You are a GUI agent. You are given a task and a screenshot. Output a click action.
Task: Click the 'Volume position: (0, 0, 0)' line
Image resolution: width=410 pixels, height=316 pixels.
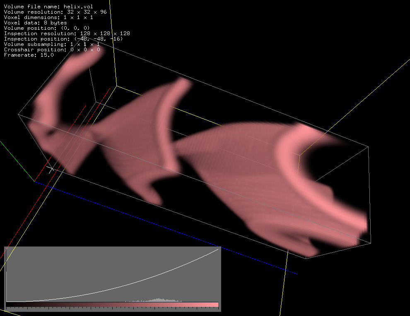tap(47, 28)
